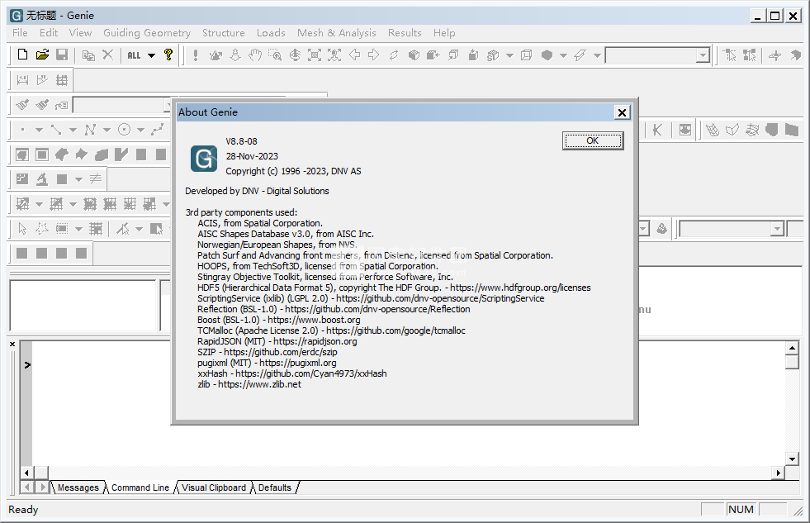The width and height of the screenshot is (810, 523).
Task: Click the New workspace icon
Action: point(22,55)
